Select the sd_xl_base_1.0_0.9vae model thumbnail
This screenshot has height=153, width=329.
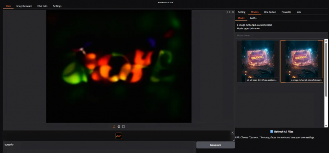258,61
